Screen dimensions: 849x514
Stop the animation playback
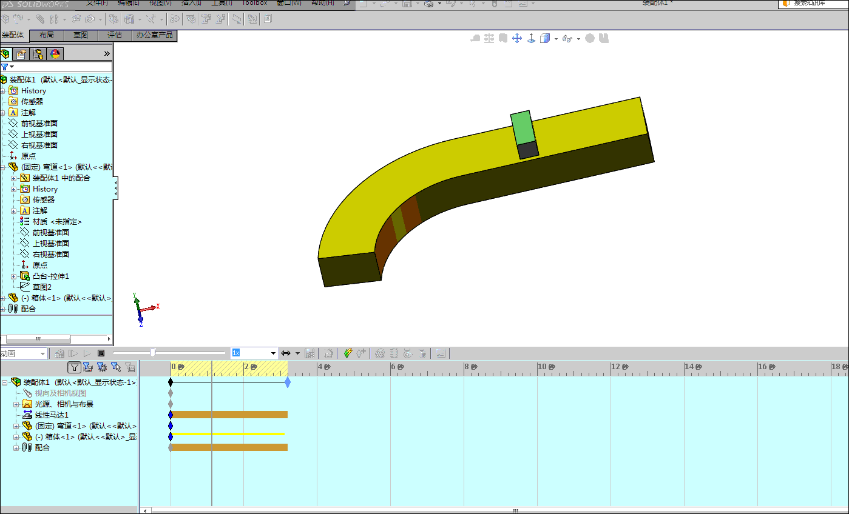pyautogui.click(x=101, y=353)
